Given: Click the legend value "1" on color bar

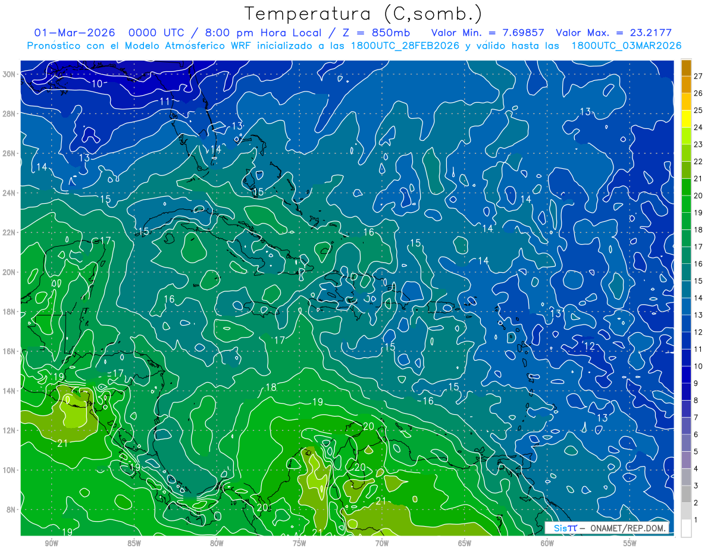Looking at the screenshot, I should tap(696, 520).
